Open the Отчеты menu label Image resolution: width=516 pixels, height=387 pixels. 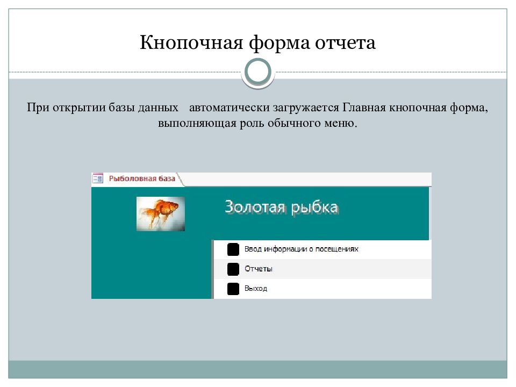coord(259,269)
